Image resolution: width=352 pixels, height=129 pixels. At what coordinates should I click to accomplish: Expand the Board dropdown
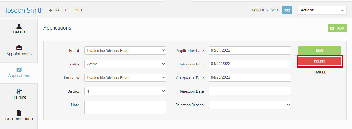pos(125,50)
